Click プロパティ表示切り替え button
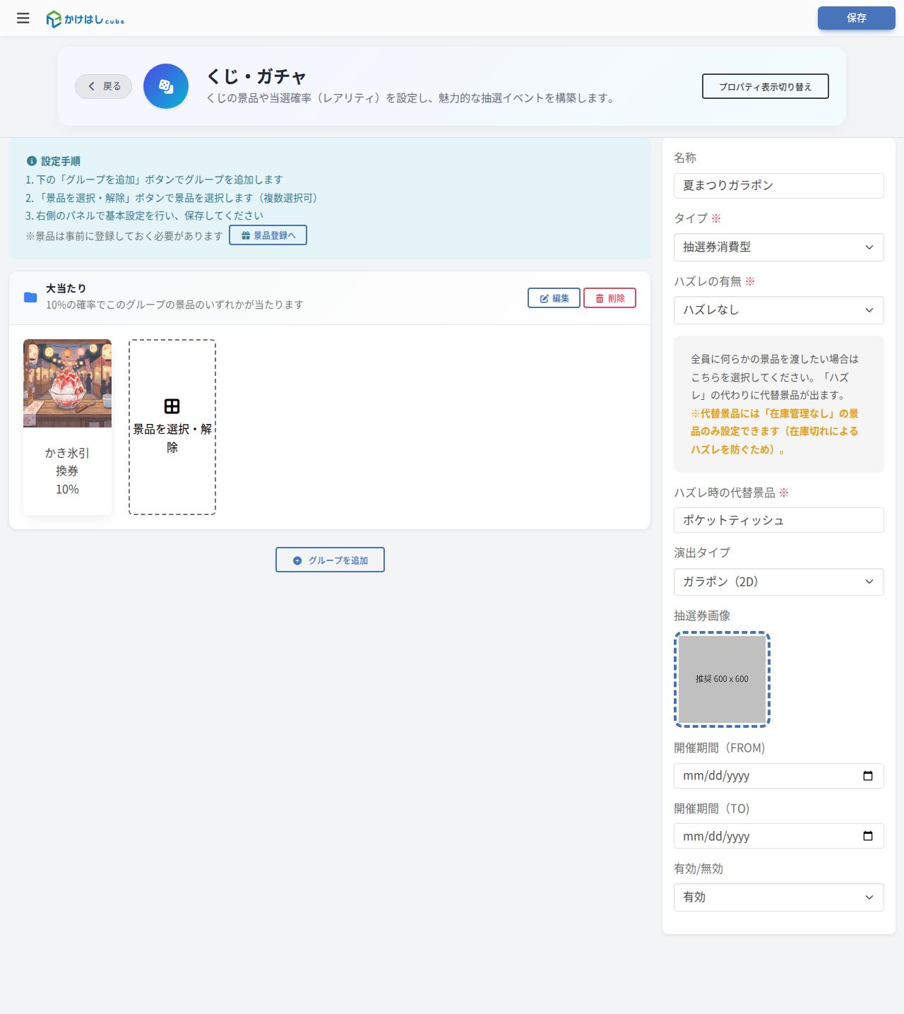 (x=765, y=86)
